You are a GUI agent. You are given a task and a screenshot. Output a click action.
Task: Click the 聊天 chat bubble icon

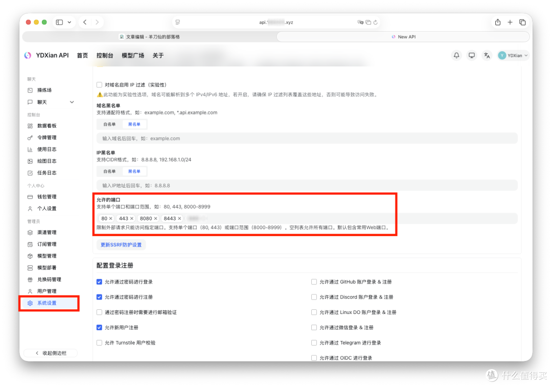click(x=30, y=102)
